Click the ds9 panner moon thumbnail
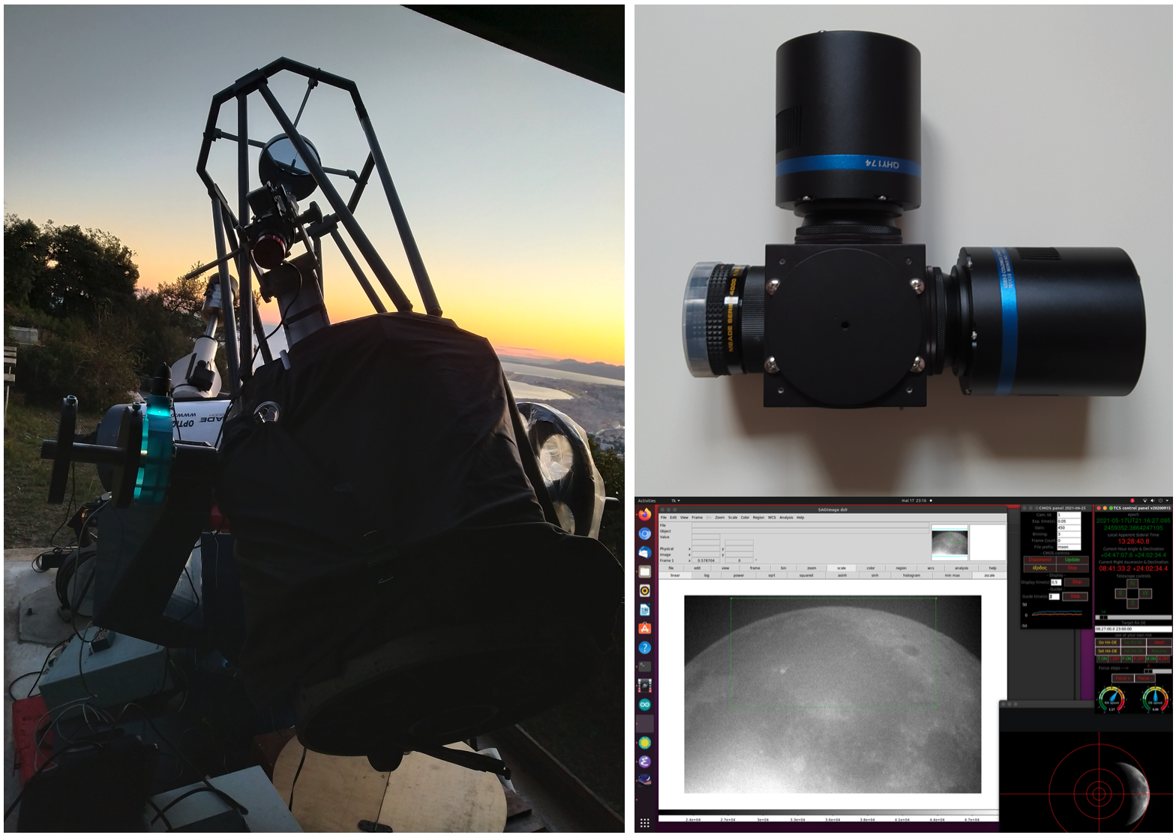The image size is (1176, 835). pyautogui.click(x=950, y=542)
